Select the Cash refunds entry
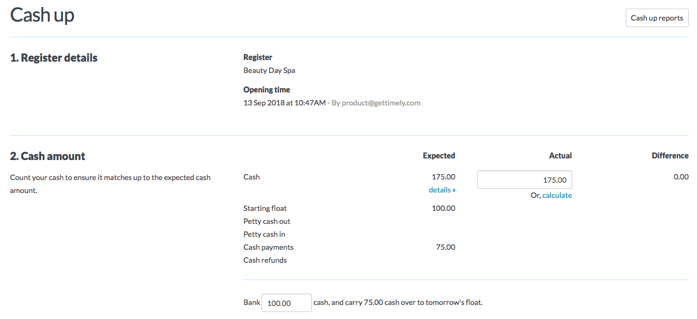Image resolution: width=697 pixels, height=319 pixels. pos(265,260)
